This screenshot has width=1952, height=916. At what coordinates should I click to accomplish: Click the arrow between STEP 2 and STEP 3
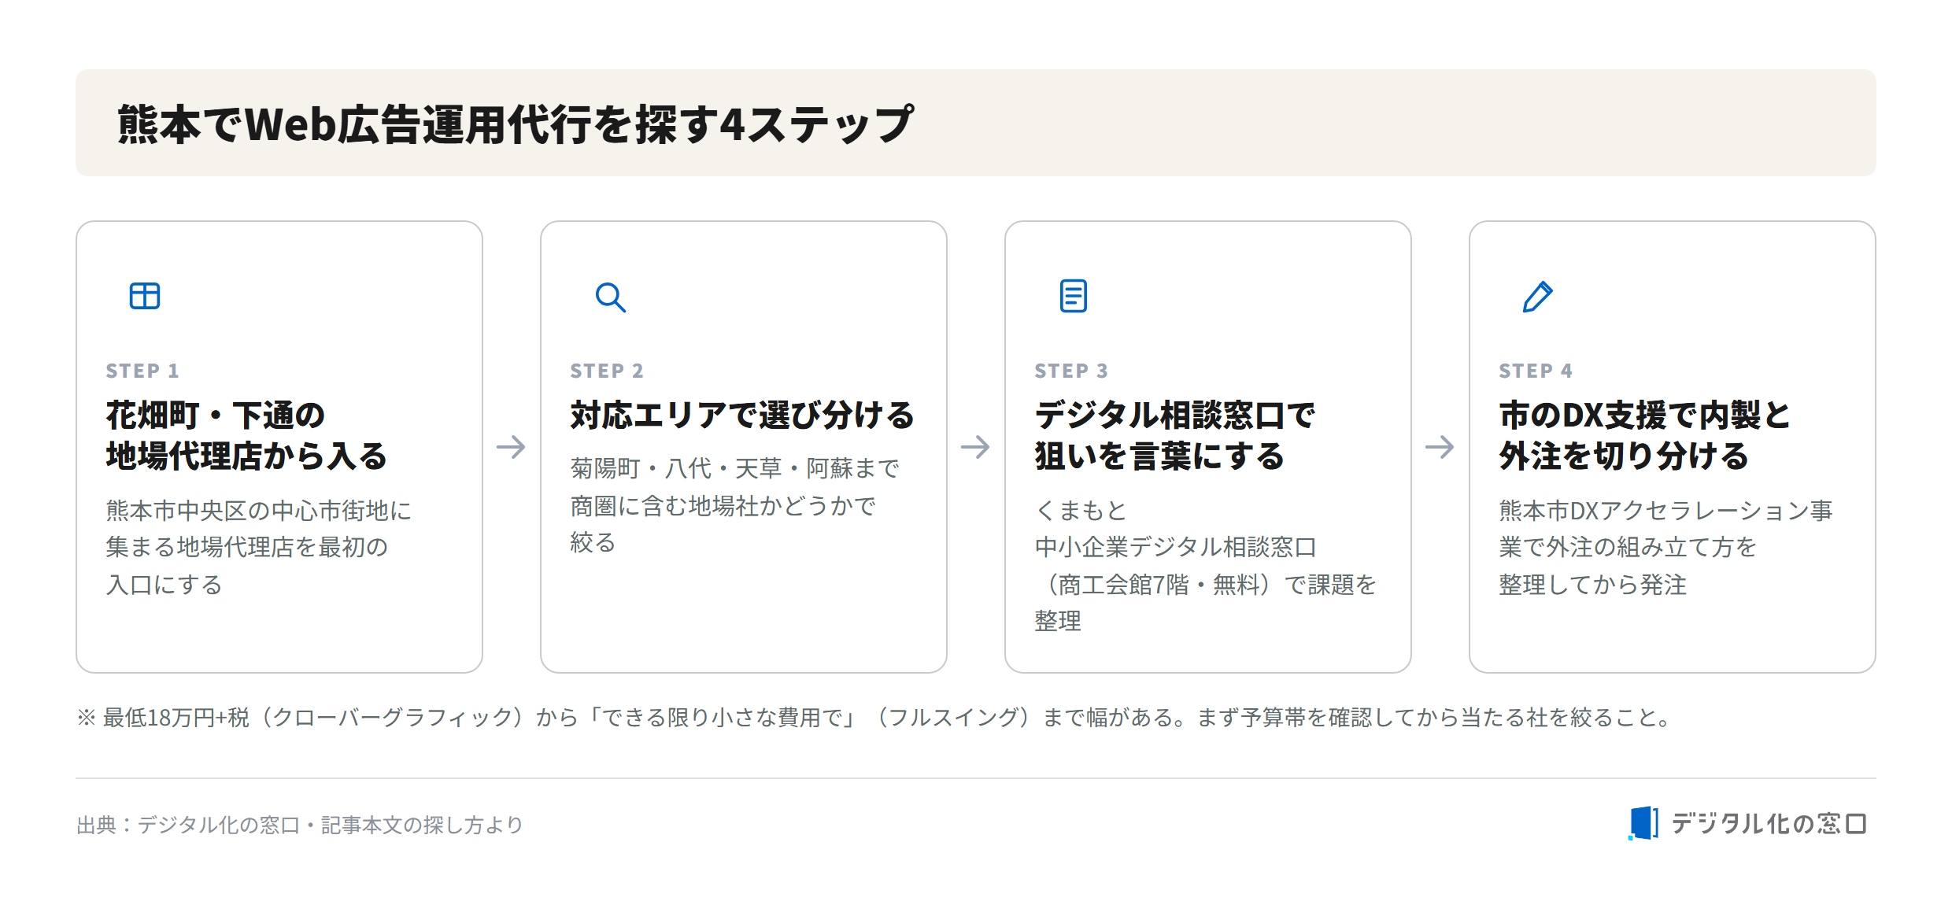pos(975,447)
